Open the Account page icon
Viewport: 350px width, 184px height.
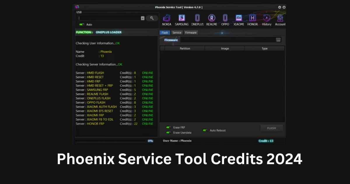280,20
